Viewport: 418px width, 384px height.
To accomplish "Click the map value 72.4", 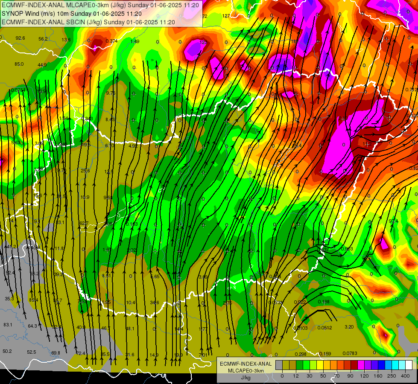I will [x=81, y=353].
